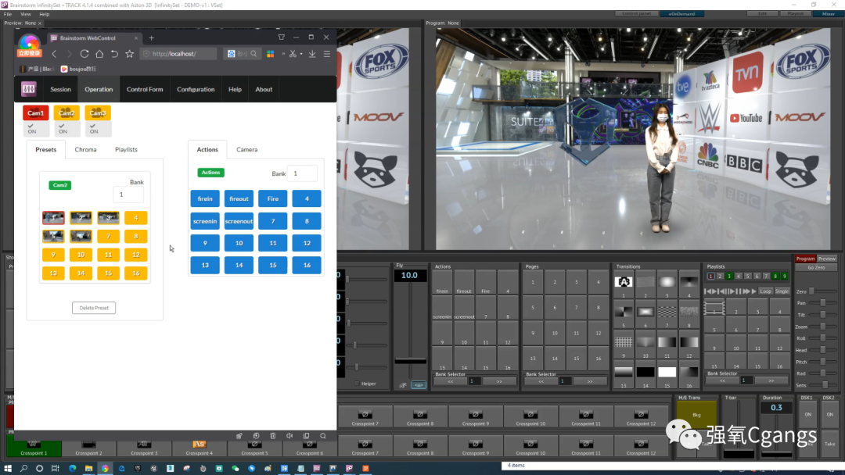The height and width of the screenshot is (475, 845).
Task: Click the browser home icon
Action: (99, 54)
